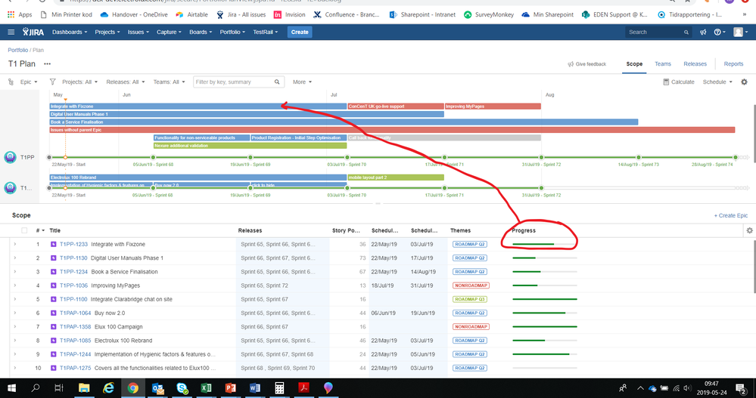Click the epic icon for T1PAP-1064

coord(54,313)
